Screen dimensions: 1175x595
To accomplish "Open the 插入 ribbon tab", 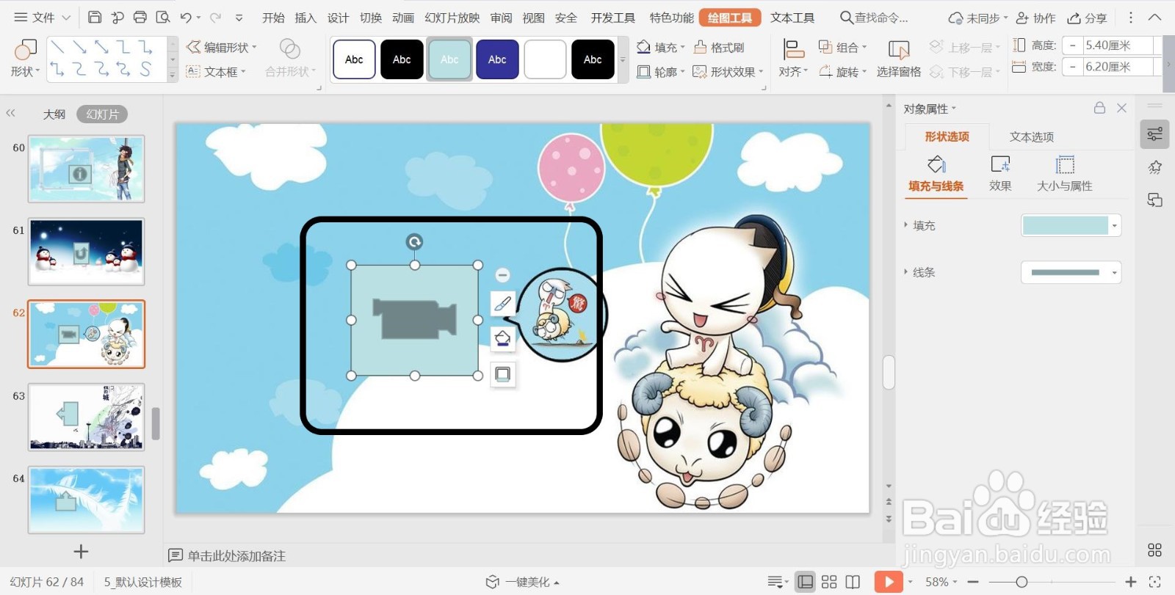I will (305, 18).
